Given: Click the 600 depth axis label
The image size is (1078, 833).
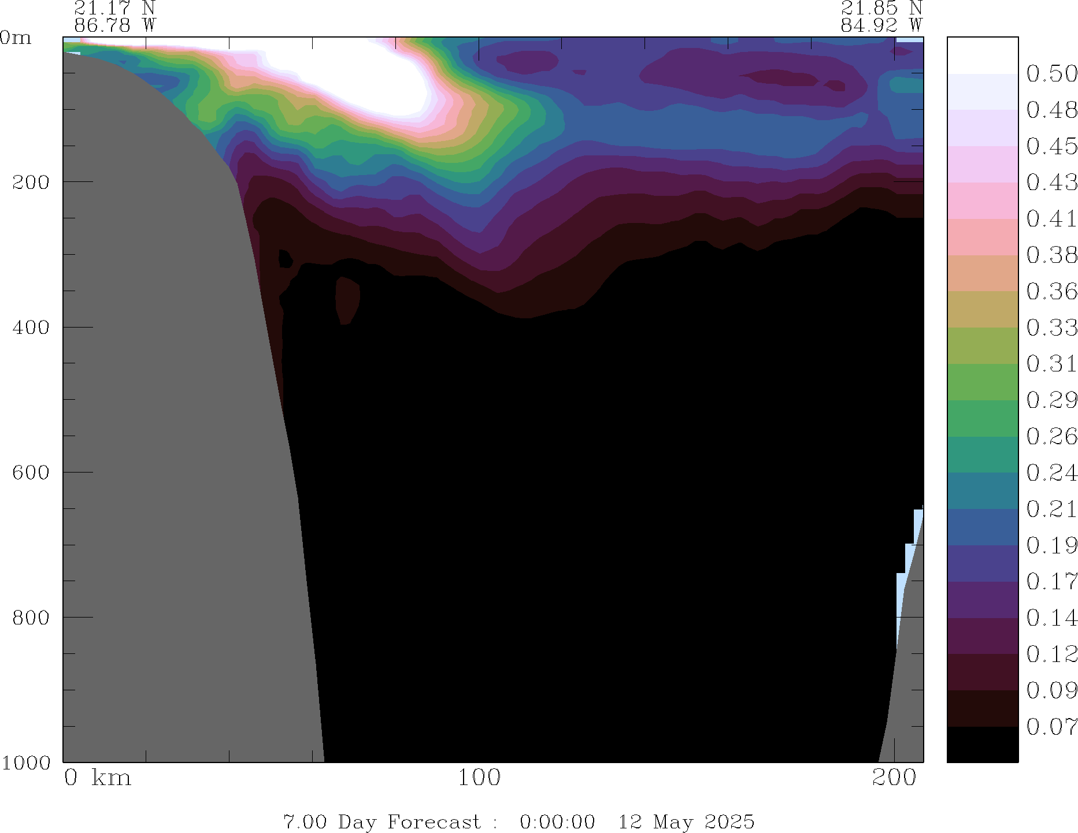Looking at the screenshot, I should [31, 472].
